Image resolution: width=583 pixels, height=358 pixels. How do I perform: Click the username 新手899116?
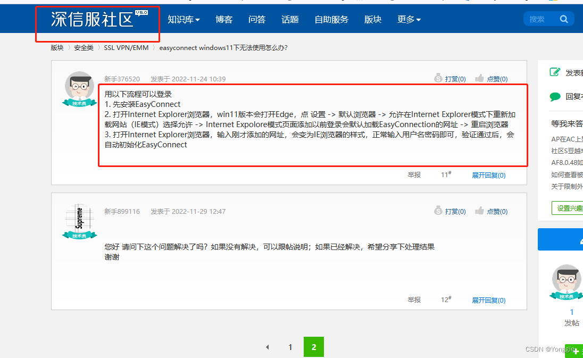click(x=122, y=211)
